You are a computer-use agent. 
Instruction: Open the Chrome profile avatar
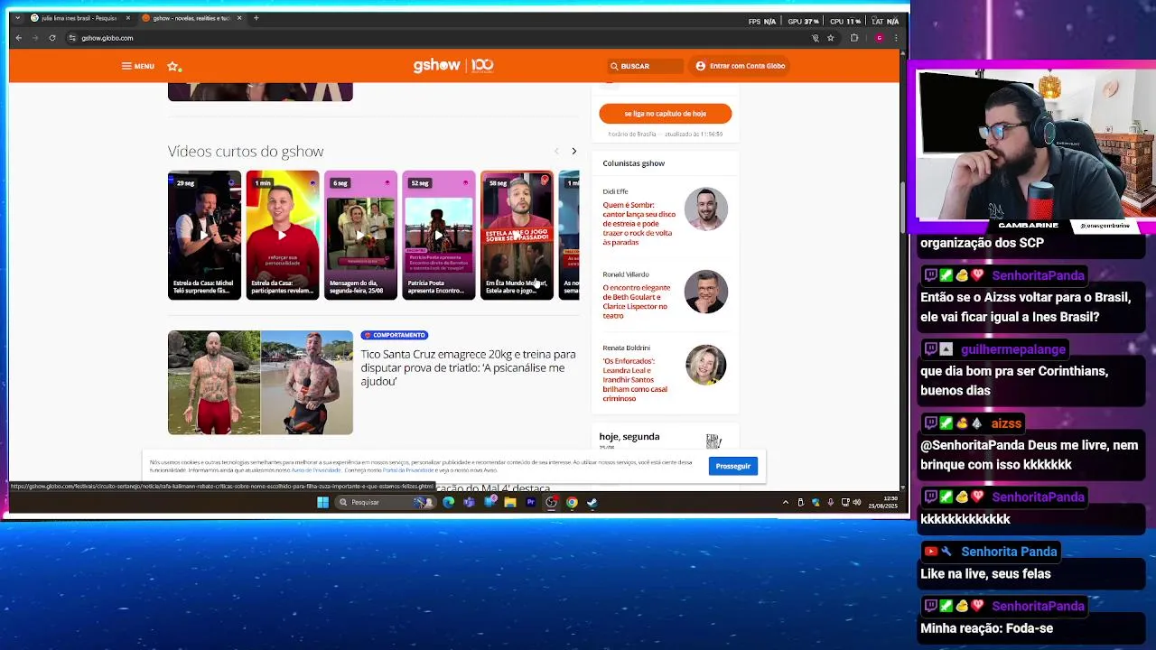[x=879, y=38]
